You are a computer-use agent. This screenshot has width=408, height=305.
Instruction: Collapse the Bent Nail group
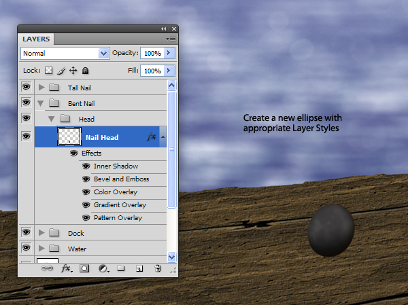click(41, 103)
